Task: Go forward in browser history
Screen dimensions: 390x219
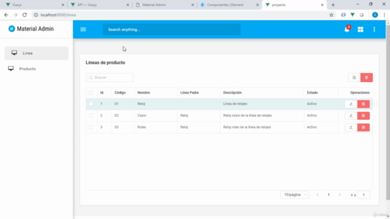Action: tap(15, 15)
